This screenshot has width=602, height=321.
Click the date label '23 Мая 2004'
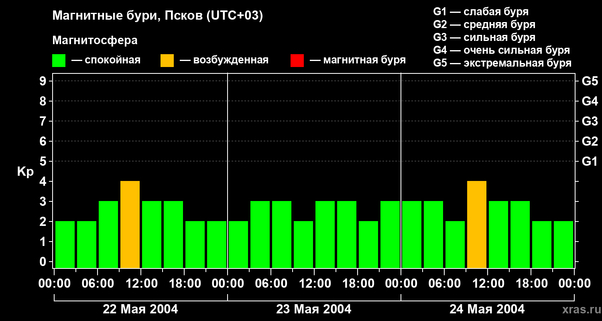pos(314,309)
